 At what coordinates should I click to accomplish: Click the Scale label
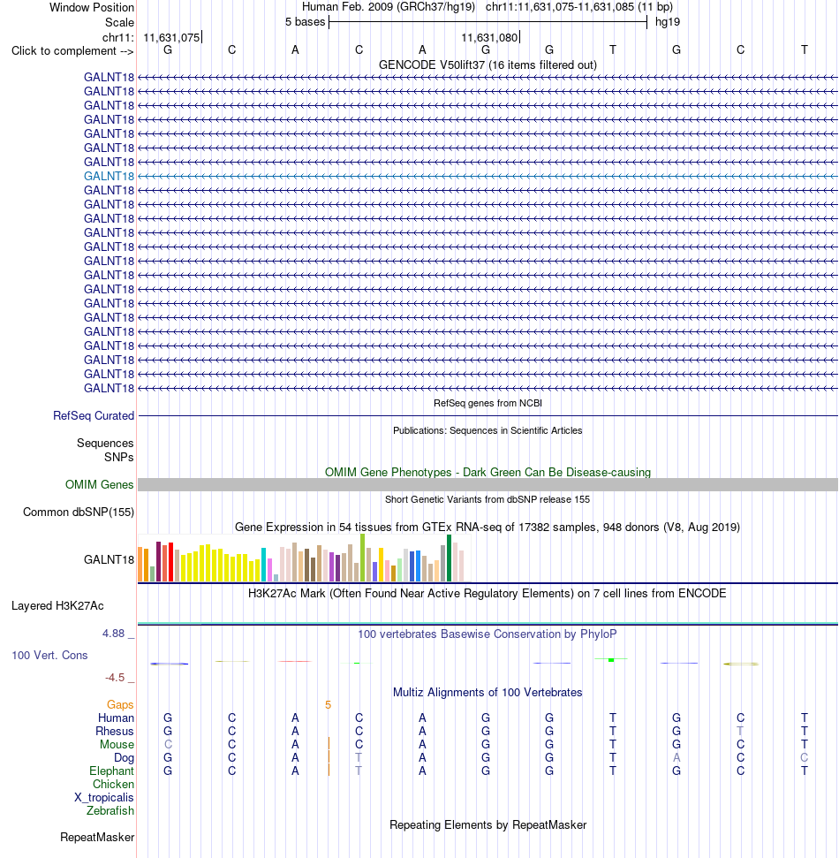[x=120, y=22]
